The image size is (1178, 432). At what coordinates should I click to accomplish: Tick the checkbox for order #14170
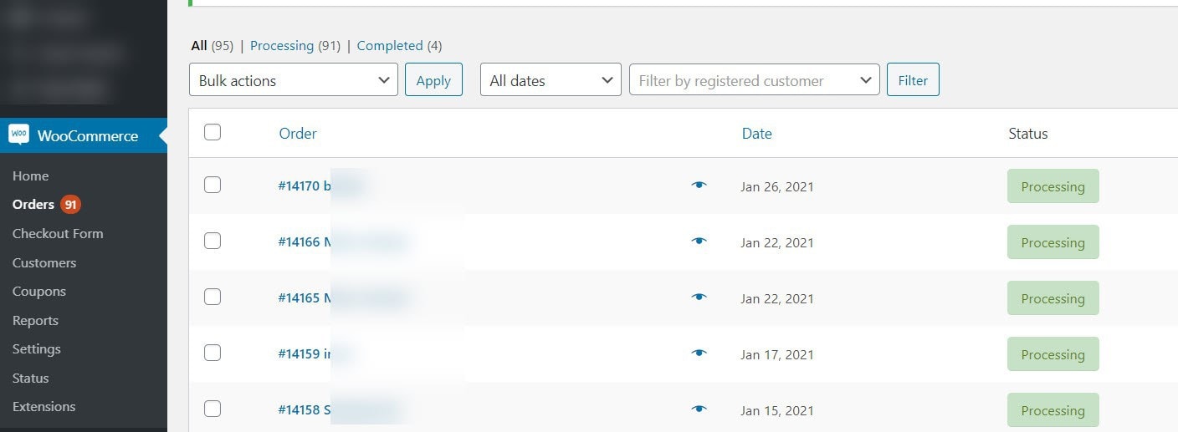(x=213, y=185)
